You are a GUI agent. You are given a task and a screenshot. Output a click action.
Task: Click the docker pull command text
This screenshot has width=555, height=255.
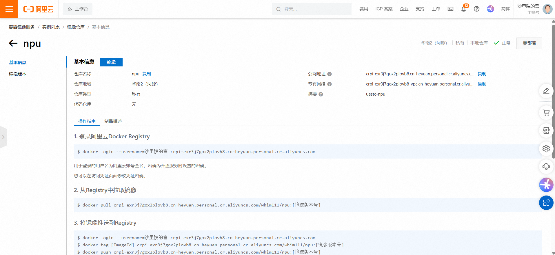(199, 205)
